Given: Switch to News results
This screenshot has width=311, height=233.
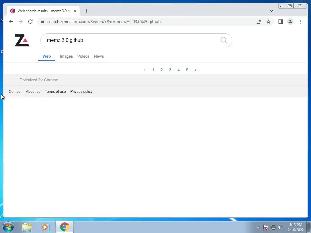Looking at the screenshot, I should 99,56.
